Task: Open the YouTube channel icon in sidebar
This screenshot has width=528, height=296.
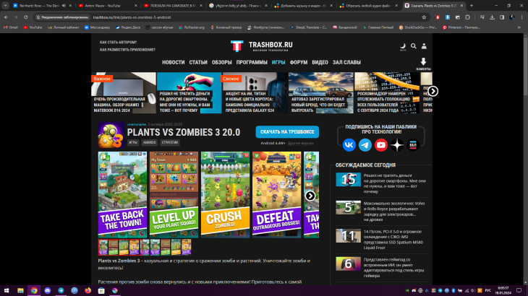Action: pos(381,145)
